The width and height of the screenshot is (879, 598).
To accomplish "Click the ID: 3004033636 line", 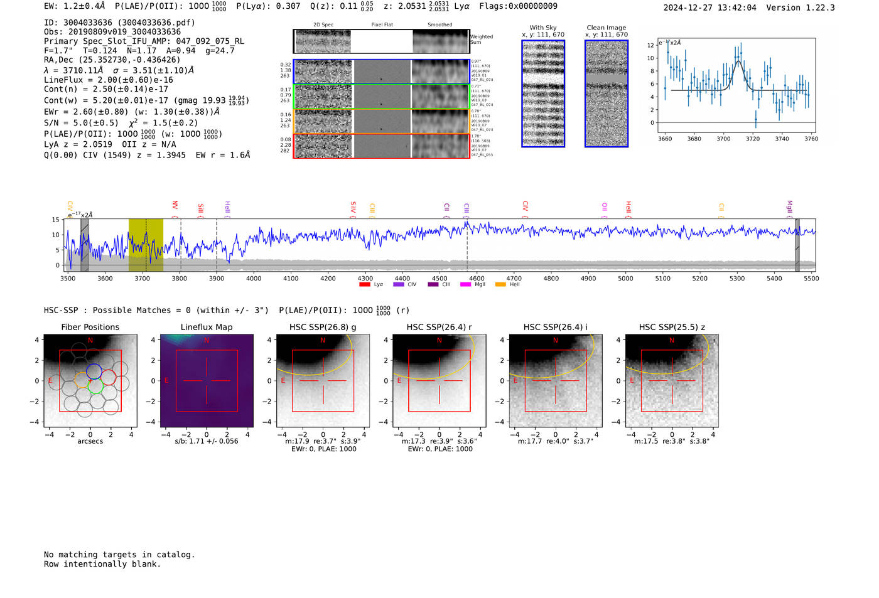I will click(119, 23).
